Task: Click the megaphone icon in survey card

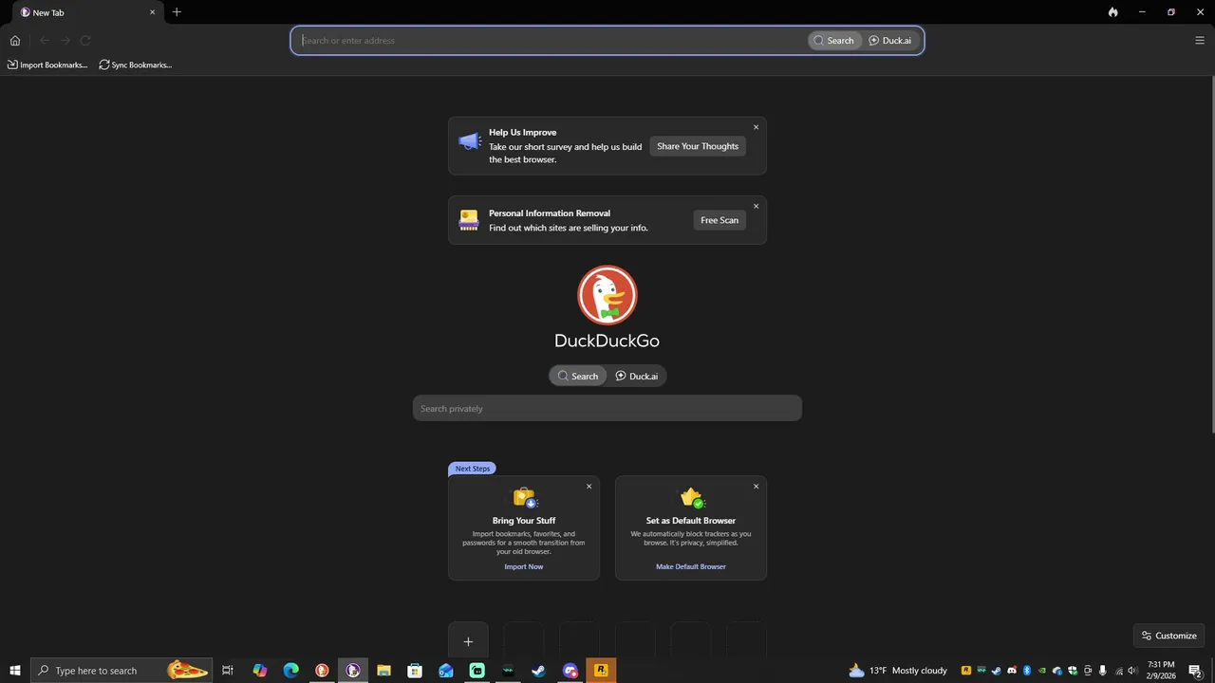Action: (x=470, y=141)
